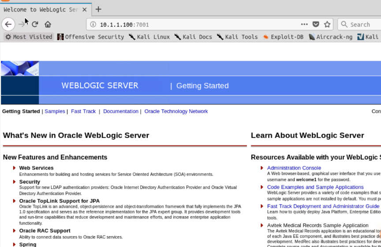Click the WEBLOGIC SERVER banner title
The width and height of the screenshot is (381, 247).
[100, 86]
